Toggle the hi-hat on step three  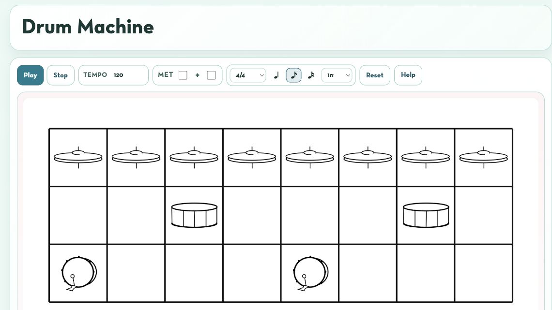point(194,158)
